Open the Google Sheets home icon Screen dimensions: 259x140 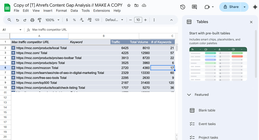7,8
